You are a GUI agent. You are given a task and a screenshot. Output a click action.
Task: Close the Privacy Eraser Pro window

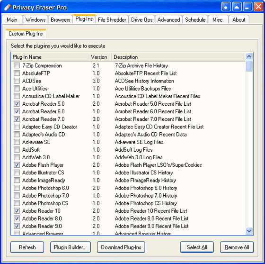pos(258,7)
